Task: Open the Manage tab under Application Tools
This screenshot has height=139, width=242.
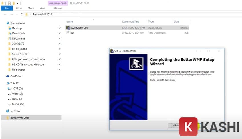Action: pos(58,8)
